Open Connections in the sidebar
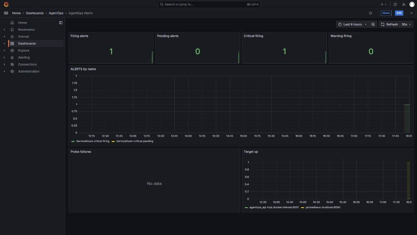The width and height of the screenshot is (417, 235). pos(27,64)
